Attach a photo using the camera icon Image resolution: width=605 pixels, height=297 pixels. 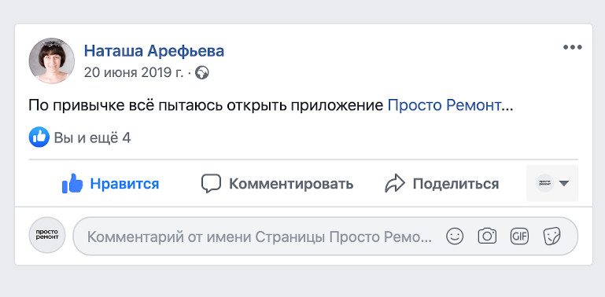coord(487,236)
